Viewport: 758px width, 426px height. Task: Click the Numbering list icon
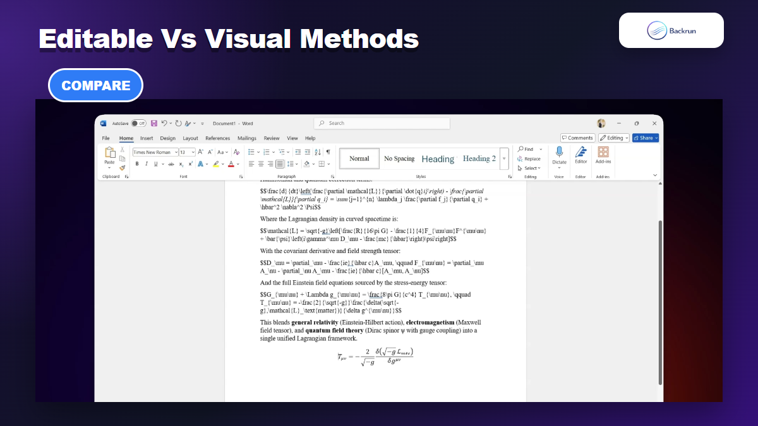click(267, 152)
